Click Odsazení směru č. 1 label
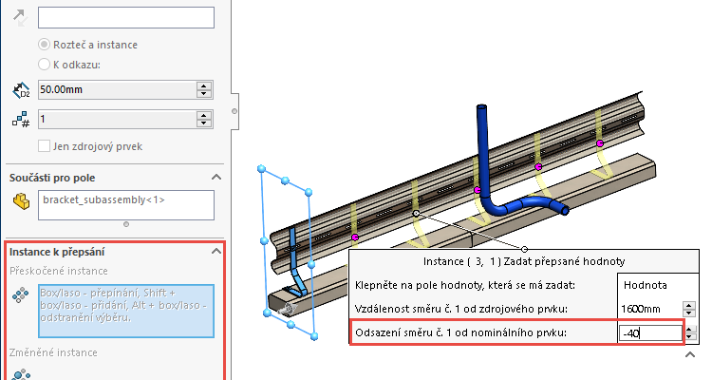 coord(460,332)
